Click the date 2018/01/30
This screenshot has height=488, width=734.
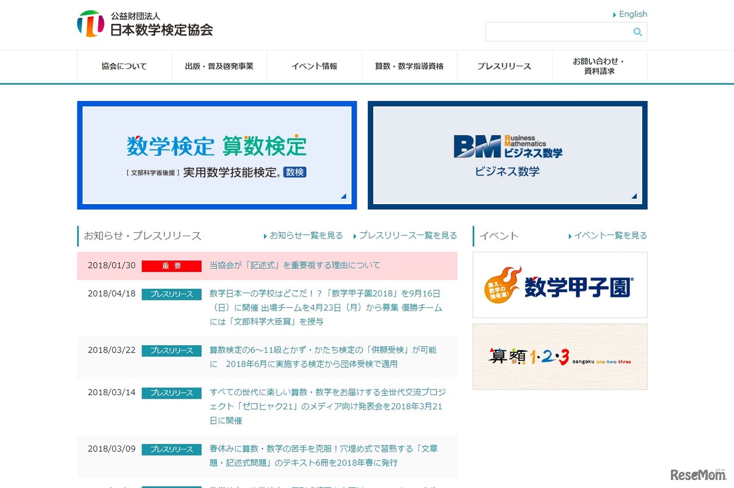(112, 266)
